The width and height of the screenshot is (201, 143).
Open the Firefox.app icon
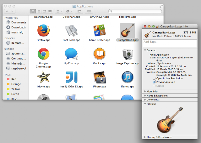tap(43, 31)
